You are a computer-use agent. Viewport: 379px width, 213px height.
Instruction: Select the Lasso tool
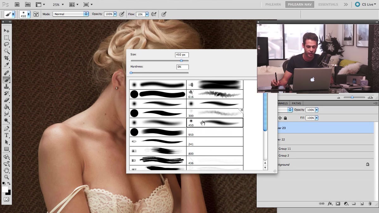point(6,44)
